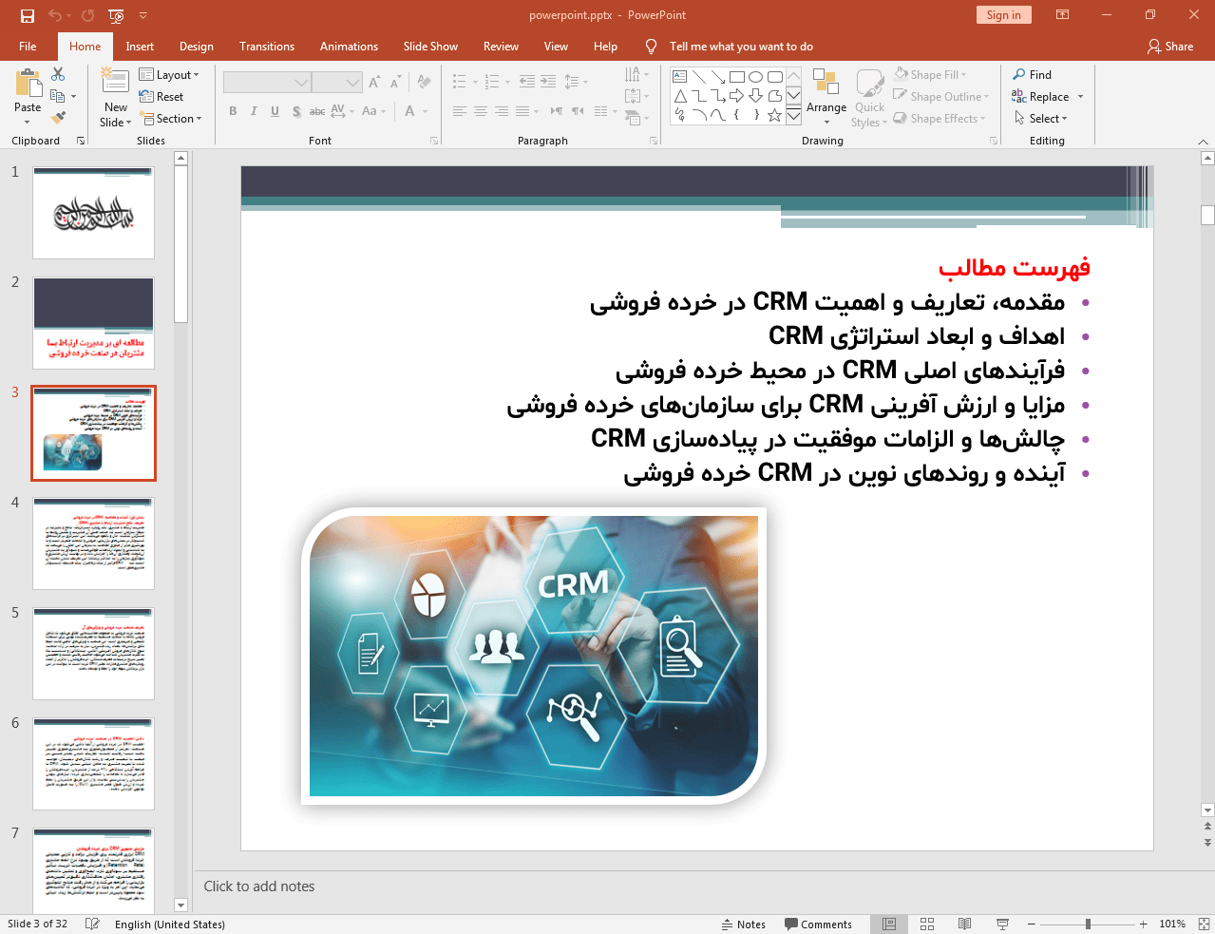Switch to the Design ribbon tab
The image size is (1215, 934).
coord(196,46)
